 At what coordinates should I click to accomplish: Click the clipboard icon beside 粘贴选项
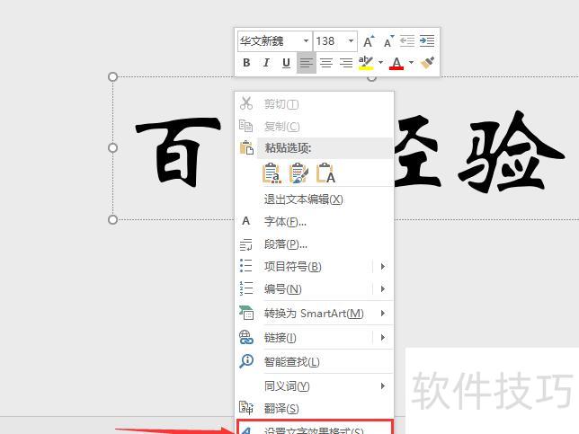click(x=246, y=147)
